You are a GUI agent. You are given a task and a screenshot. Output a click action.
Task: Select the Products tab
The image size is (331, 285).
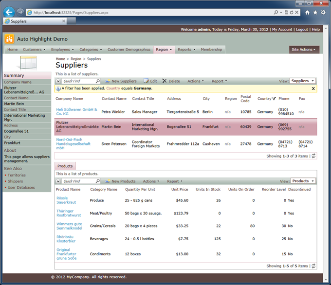(x=65, y=166)
